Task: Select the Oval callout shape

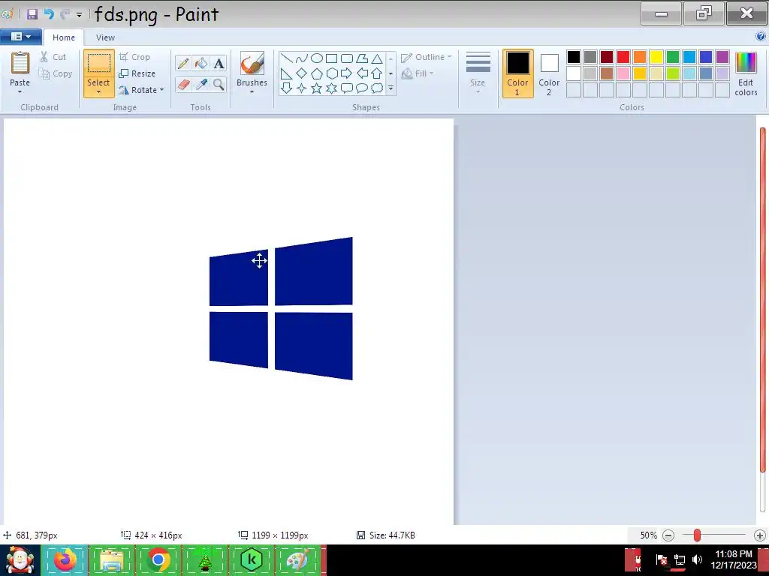Action: [x=362, y=88]
